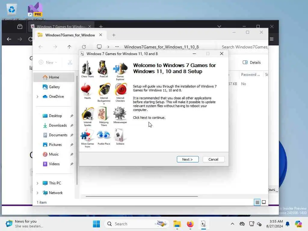Image resolution: width=308 pixels, height=231 pixels.
Task: Expand the OneDrive tree node
Action: [37, 97]
